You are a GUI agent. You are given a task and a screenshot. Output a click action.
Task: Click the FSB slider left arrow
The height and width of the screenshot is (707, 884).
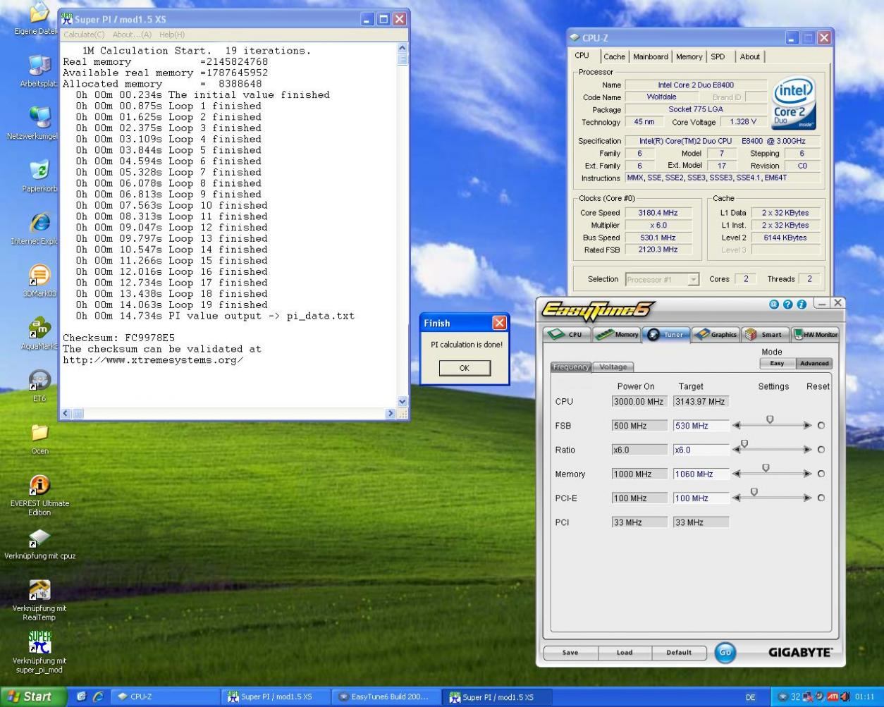coord(737,425)
